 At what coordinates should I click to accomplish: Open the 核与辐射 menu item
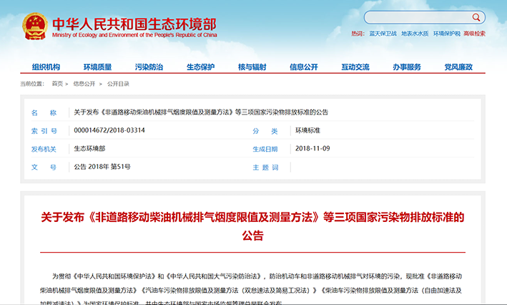252,67
